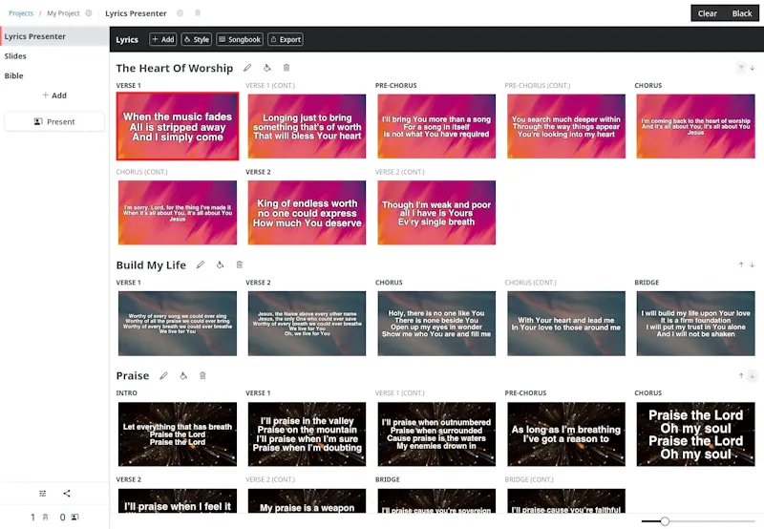The width and height of the screenshot is (764, 529).
Task: Delete The Heart Of Worship song
Action: 286,68
